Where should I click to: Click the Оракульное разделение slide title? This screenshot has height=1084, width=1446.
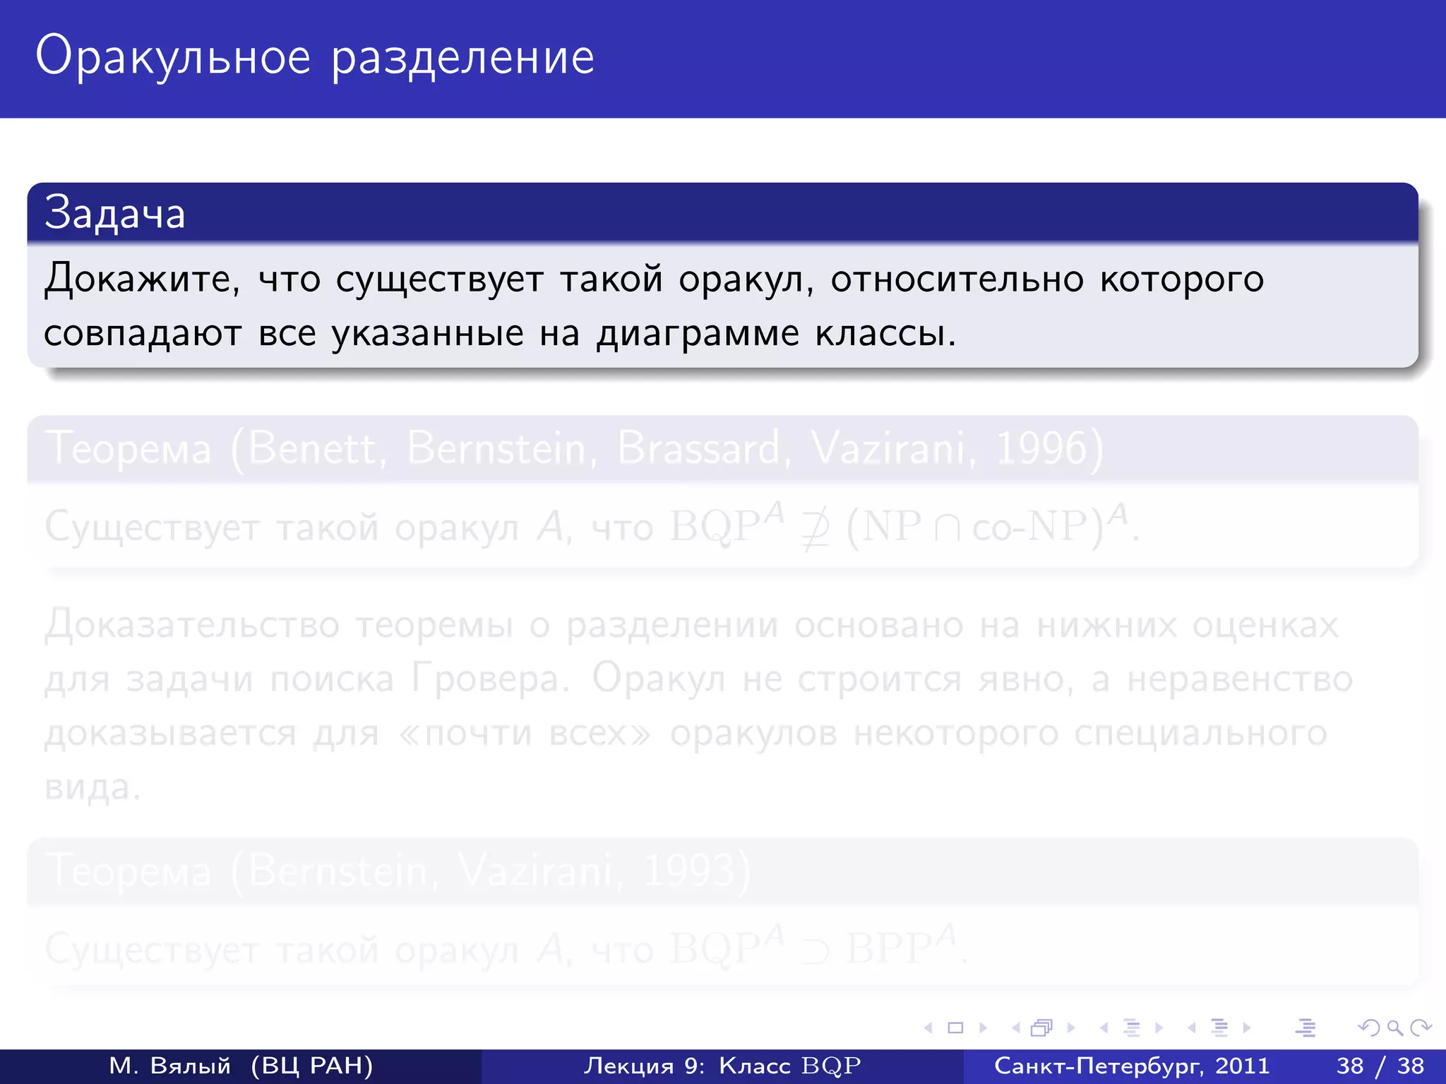pos(315,57)
